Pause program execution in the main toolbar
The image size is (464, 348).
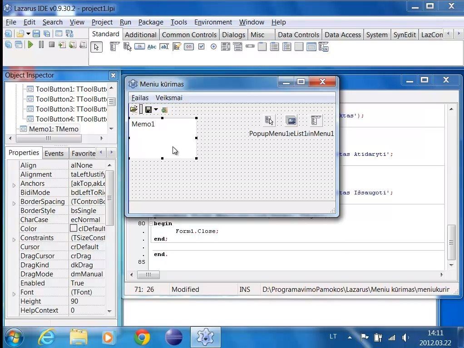click(x=41, y=44)
